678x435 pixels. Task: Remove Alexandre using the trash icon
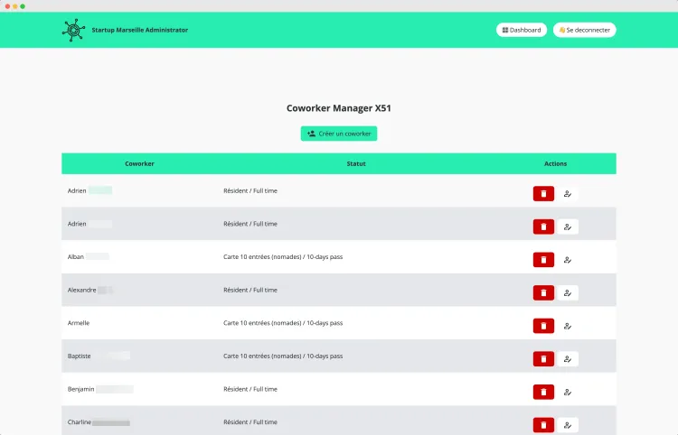click(x=543, y=292)
